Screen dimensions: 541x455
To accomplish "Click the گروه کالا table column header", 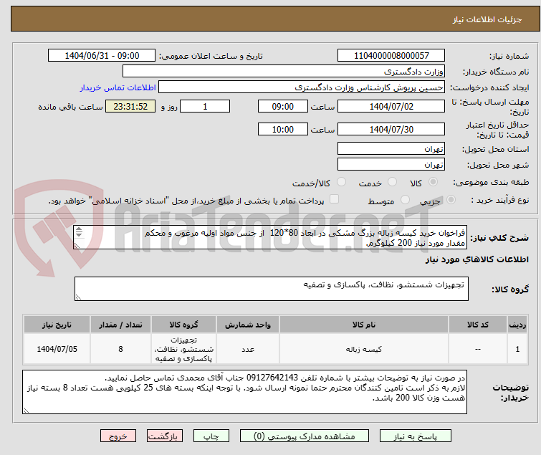I will (x=183, y=325).
